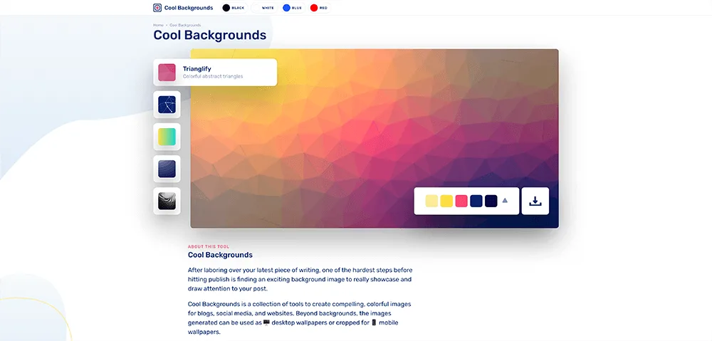Choose the green-yellow gradient background tool
This screenshot has height=341, width=712.
pyautogui.click(x=167, y=137)
